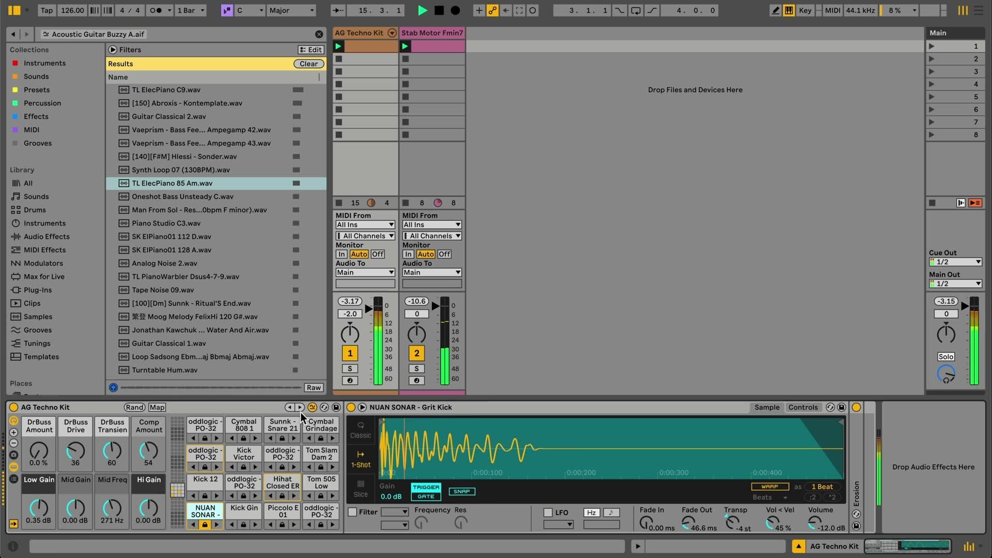
Task: Click Back to Arrangement icon
Action: pos(975,203)
